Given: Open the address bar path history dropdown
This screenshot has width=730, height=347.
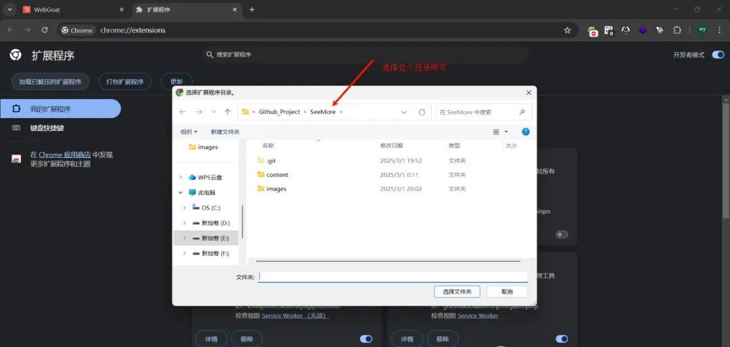Looking at the screenshot, I should tap(404, 112).
